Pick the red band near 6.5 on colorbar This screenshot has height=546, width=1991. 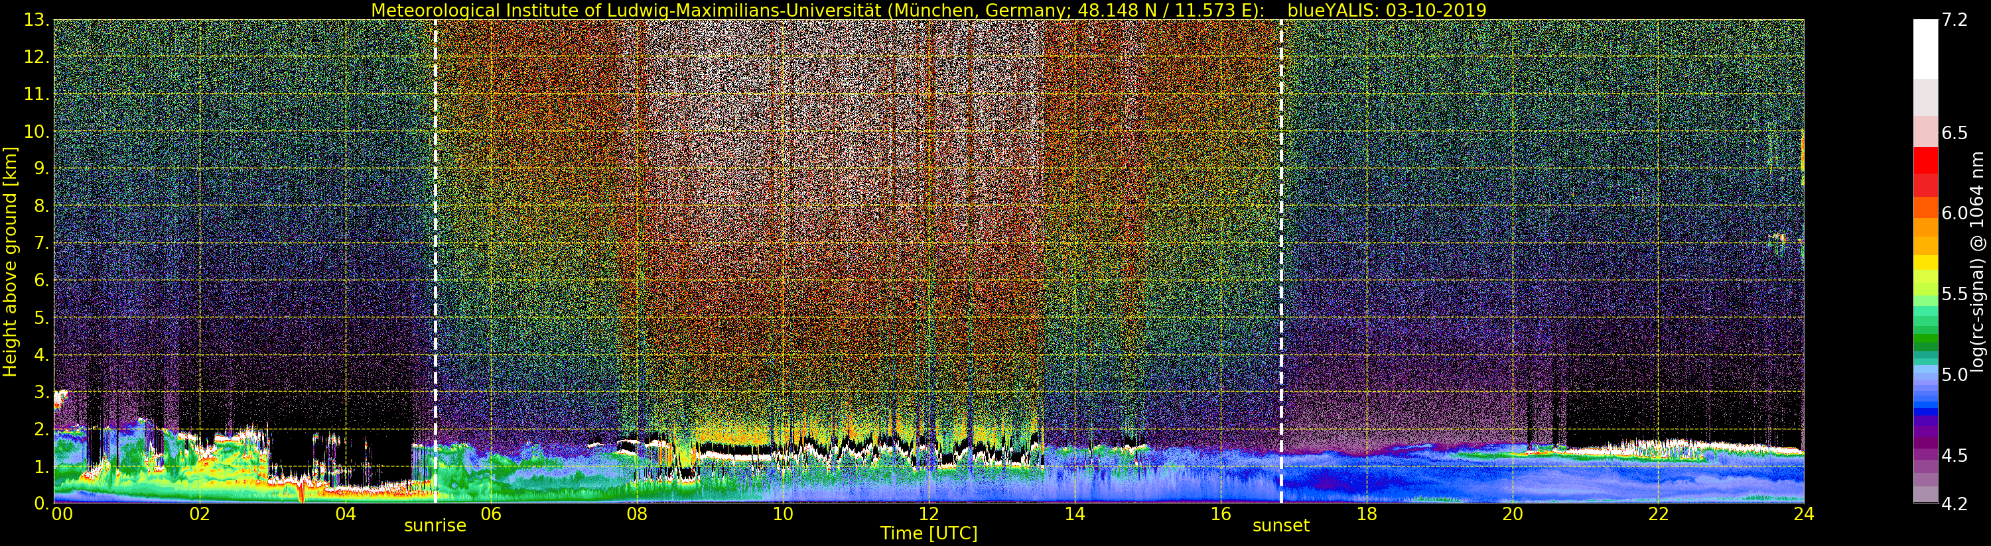pyautogui.click(x=1925, y=158)
